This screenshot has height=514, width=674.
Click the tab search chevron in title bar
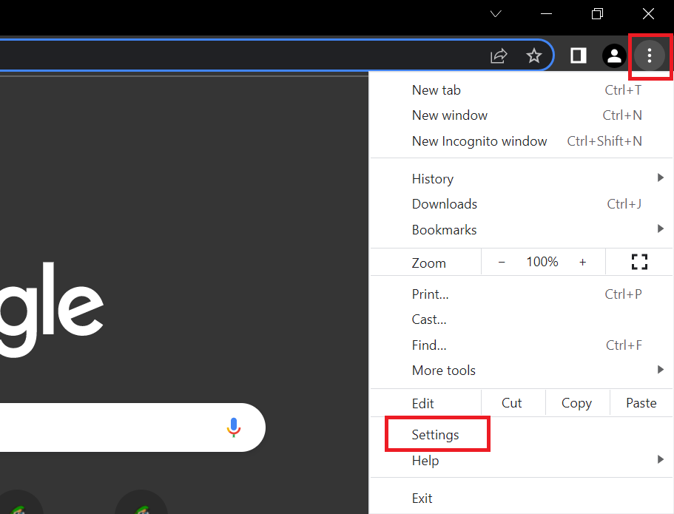pyautogui.click(x=496, y=14)
